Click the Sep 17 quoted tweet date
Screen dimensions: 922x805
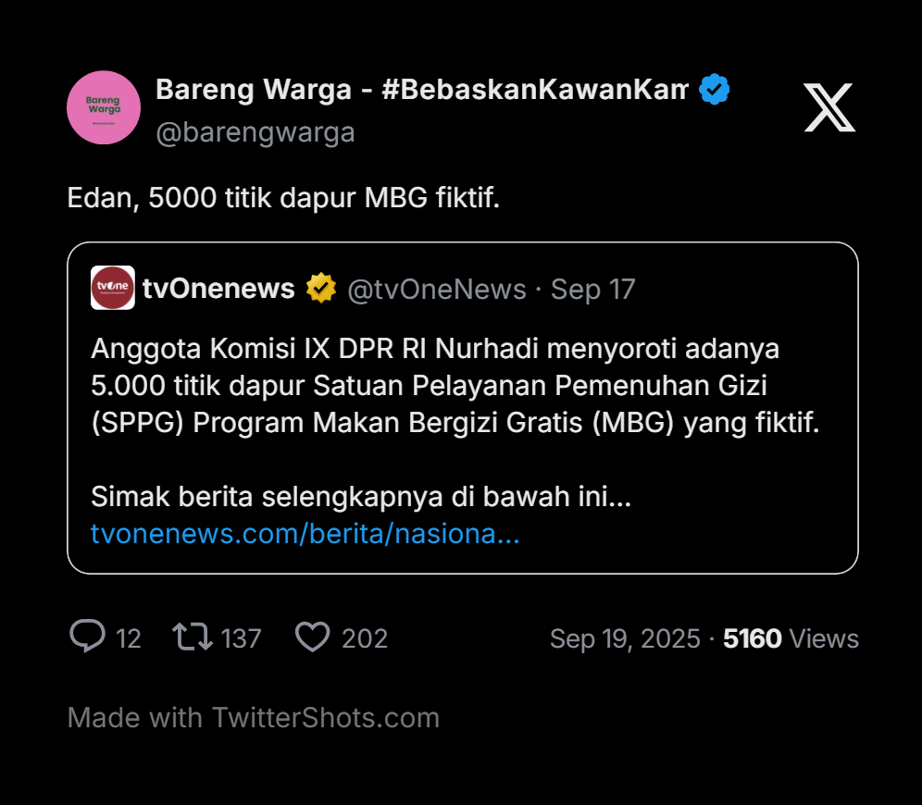point(593,290)
